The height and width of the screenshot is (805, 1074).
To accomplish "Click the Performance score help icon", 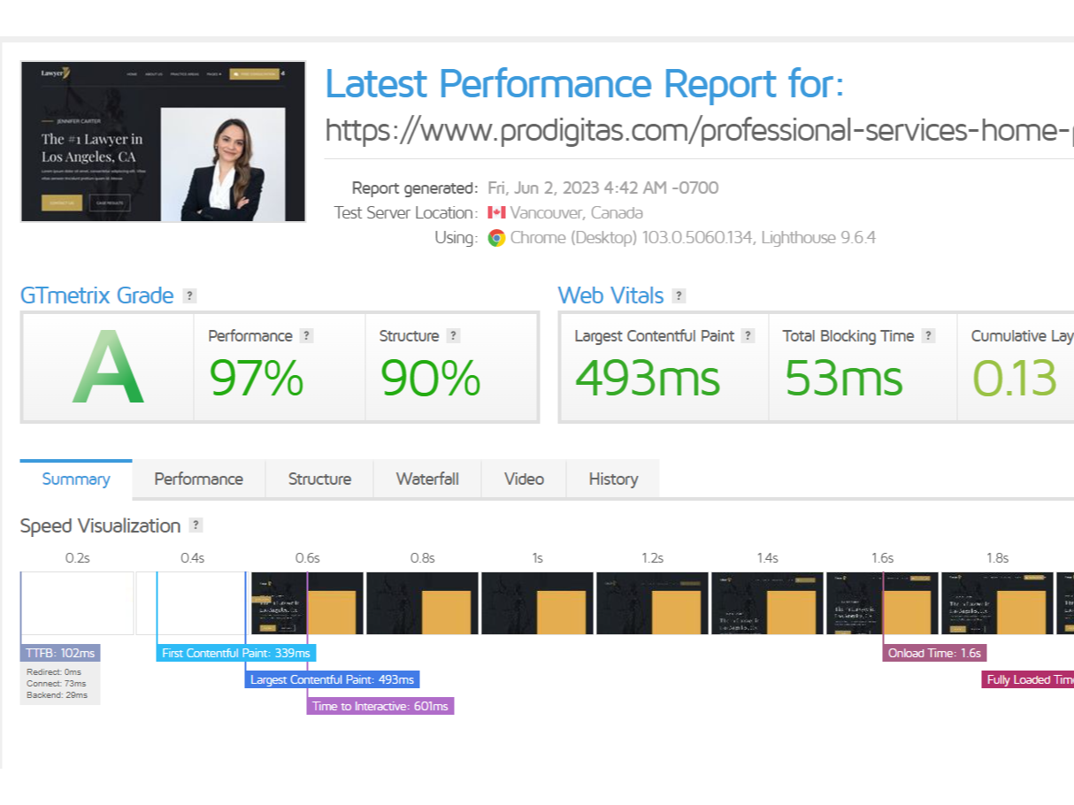I will pos(307,335).
